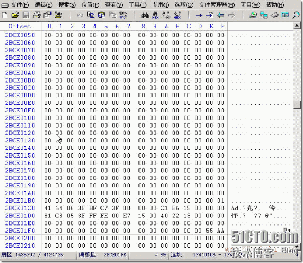Viewport: 303px width, 263px height.
Task: Click the Clone Disk icon
Action: coord(263,15)
